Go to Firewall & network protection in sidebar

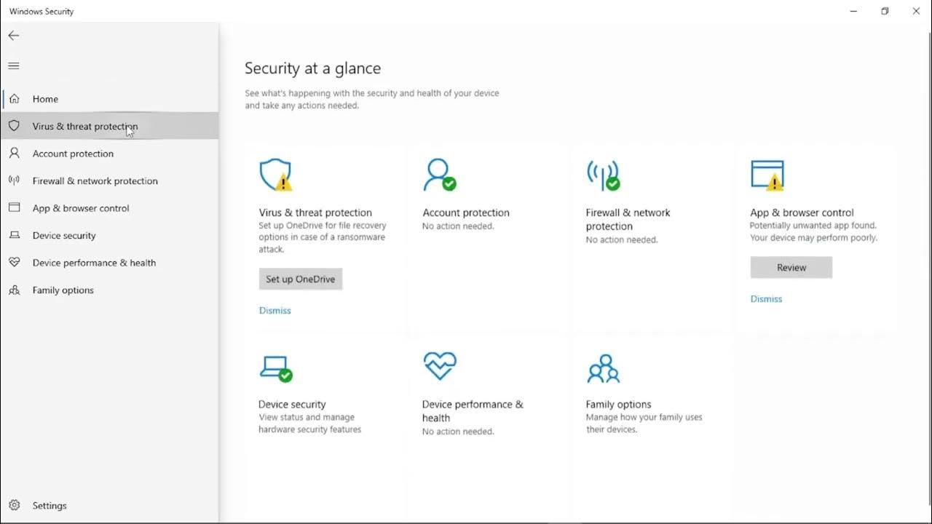point(95,181)
